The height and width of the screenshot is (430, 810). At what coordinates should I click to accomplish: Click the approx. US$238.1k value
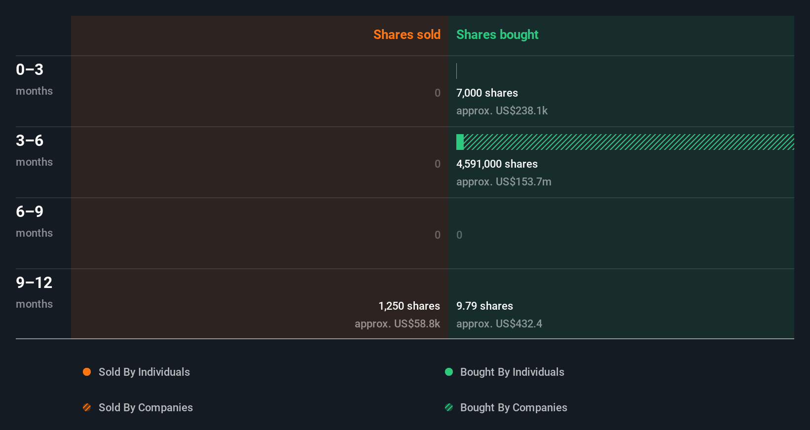coord(502,110)
